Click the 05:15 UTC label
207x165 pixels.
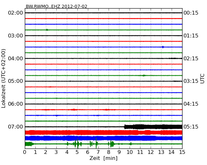191,127
